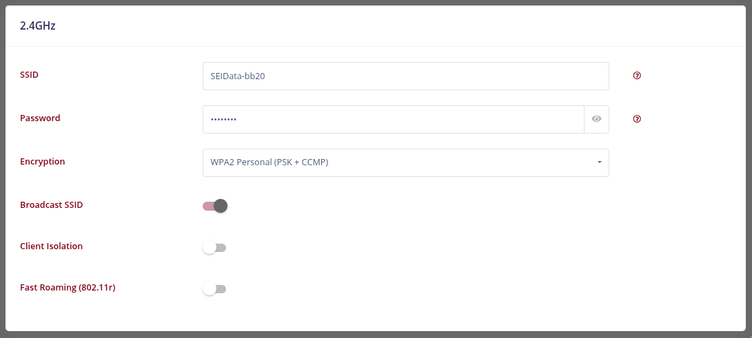Enable the Client Isolation switch

[214, 248]
